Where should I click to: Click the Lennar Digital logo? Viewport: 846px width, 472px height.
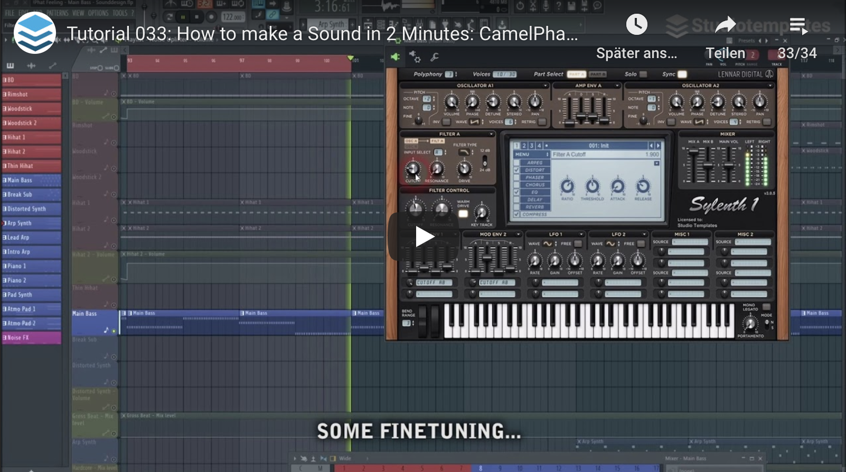pos(745,74)
